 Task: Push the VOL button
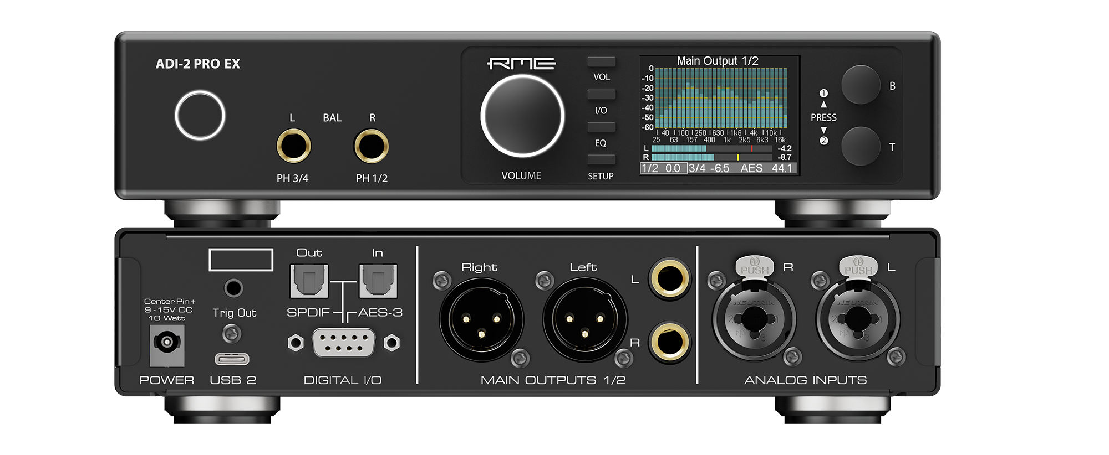click(x=601, y=62)
